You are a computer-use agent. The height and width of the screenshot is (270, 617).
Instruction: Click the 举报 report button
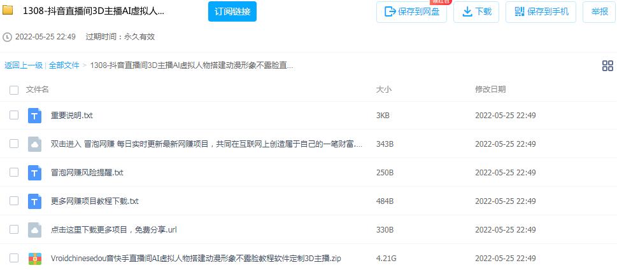pyautogui.click(x=599, y=12)
